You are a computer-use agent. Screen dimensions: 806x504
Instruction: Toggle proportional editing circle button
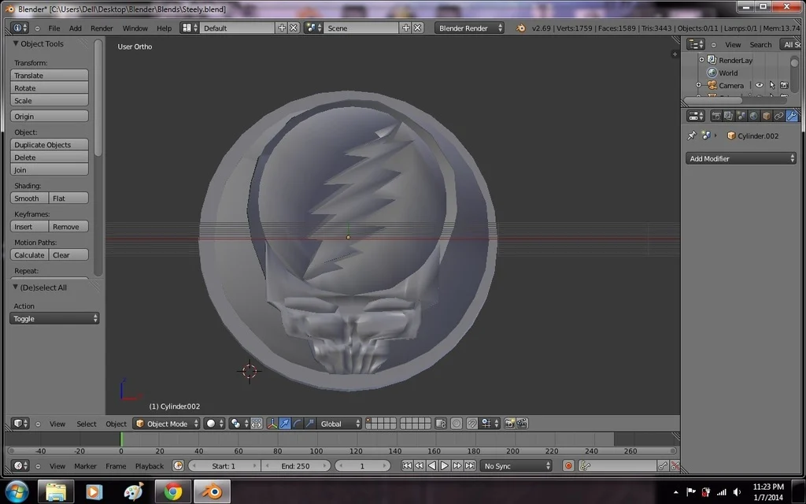click(456, 423)
